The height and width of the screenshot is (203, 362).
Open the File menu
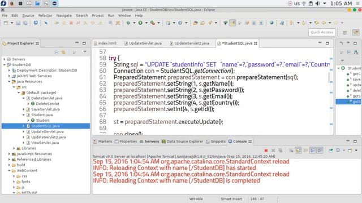pyautogui.click(x=5, y=15)
